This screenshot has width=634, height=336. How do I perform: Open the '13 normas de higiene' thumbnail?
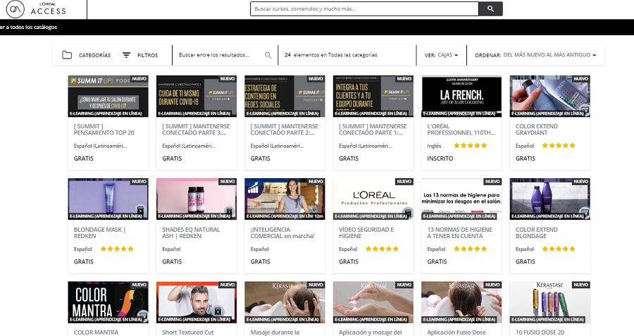pos(461,199)
